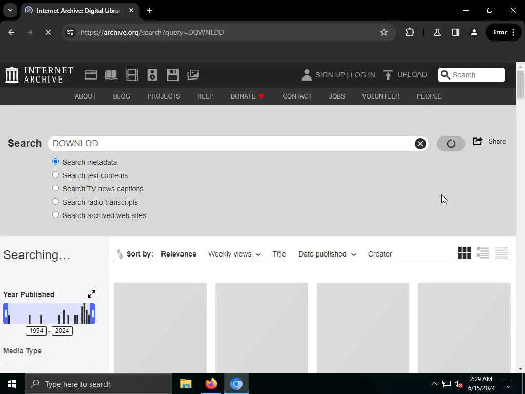Image resolution: width=525 pixels, height=394 pixels.
Task: Focus the top-right Search input box
Action: pos(472,75)
